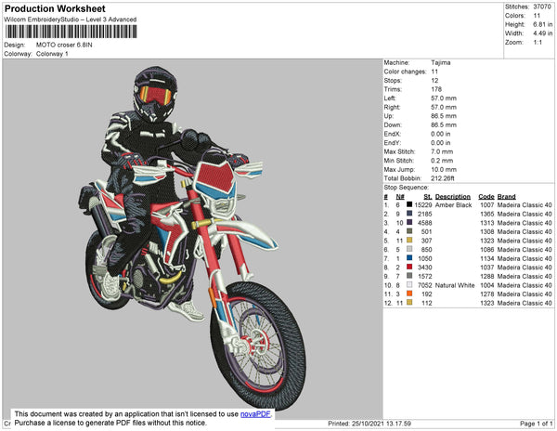Image resolution: width=557 pixels, height=431 pixels.
Task: Click the 'N#' column header
Action: click(400, 197)
